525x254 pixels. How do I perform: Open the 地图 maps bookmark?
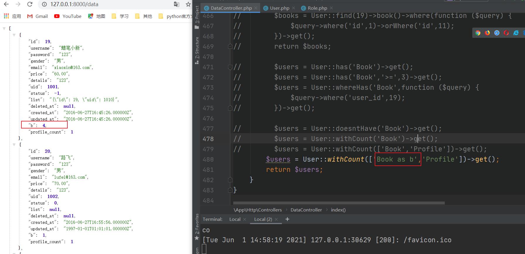(x=96, y=16)
